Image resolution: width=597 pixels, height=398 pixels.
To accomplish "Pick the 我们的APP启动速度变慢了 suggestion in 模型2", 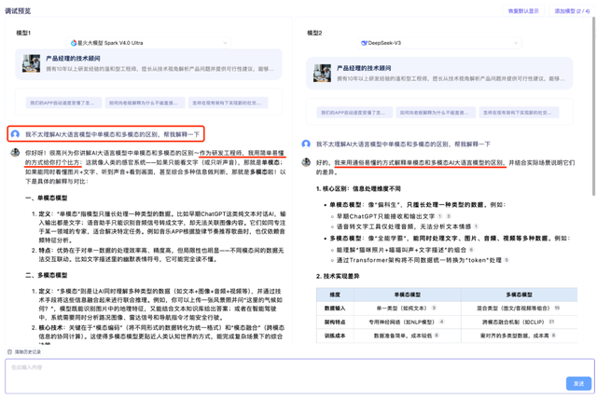I will [354, 113].
